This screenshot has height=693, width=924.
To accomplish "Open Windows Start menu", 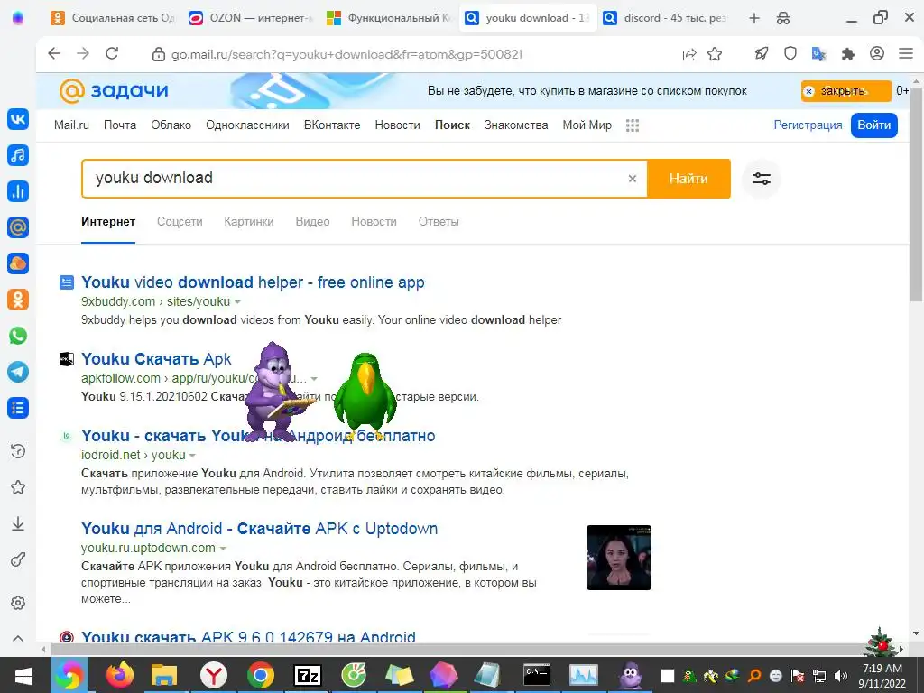I will click(23, 675).
